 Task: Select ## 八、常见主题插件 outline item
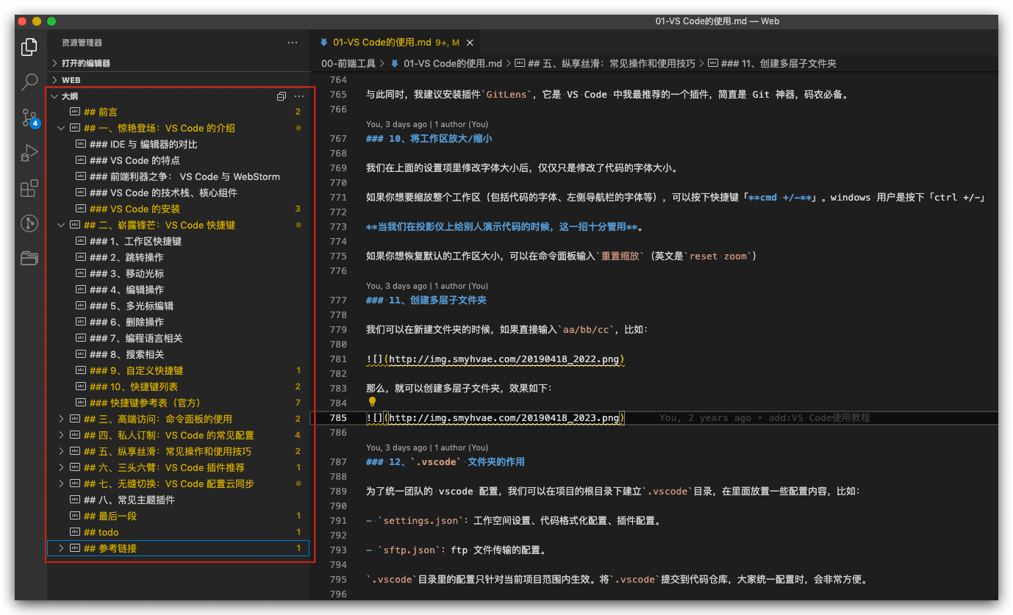pyautogui.click(x=178, y=500)
